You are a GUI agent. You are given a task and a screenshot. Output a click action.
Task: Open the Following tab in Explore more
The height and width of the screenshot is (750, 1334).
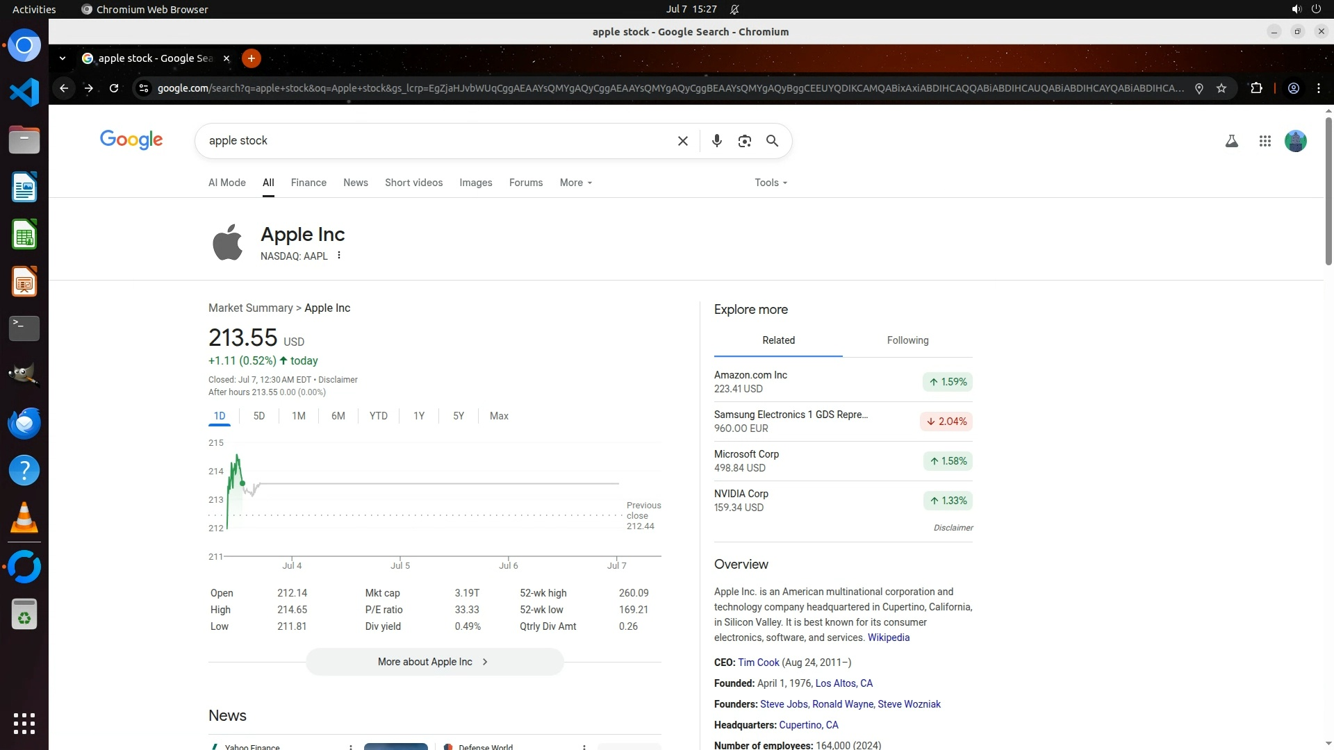pos(907,340)
